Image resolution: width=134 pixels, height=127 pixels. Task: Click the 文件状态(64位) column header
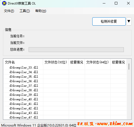click(x=98, y=62)
